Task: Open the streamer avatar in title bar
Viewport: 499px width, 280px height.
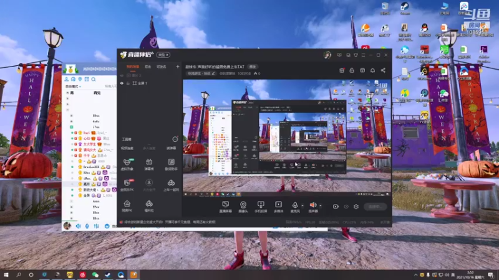Action: pyautogui.click(x=327, y=55)
